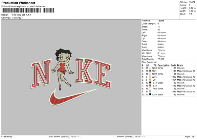Click the black swatch beside stitch count 973
The image size is (197, 139).
[150, 83]
